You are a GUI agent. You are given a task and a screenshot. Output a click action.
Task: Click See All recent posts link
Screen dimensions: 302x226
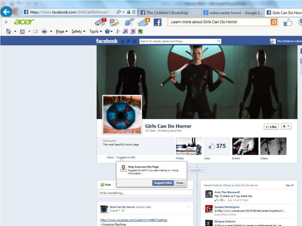tap(290, 185)
